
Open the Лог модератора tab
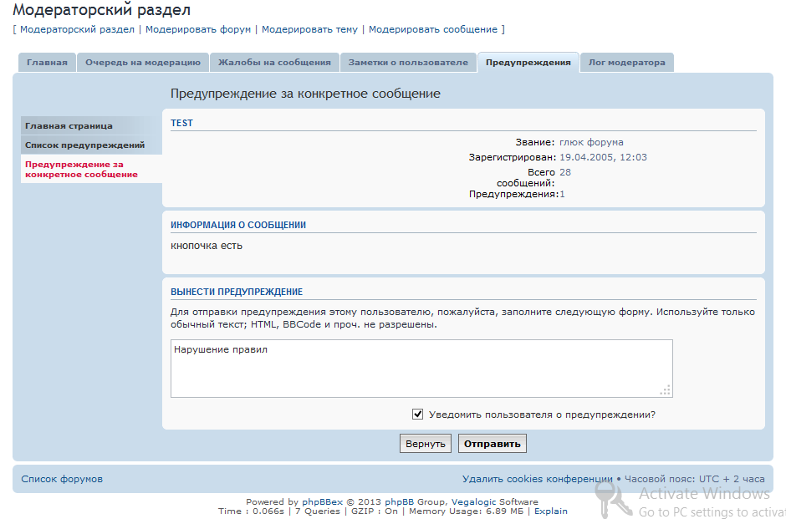pos(626,63)
